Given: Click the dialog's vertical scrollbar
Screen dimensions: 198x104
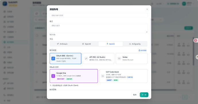Looking at the screenshot, I should [x=150, y=36].
